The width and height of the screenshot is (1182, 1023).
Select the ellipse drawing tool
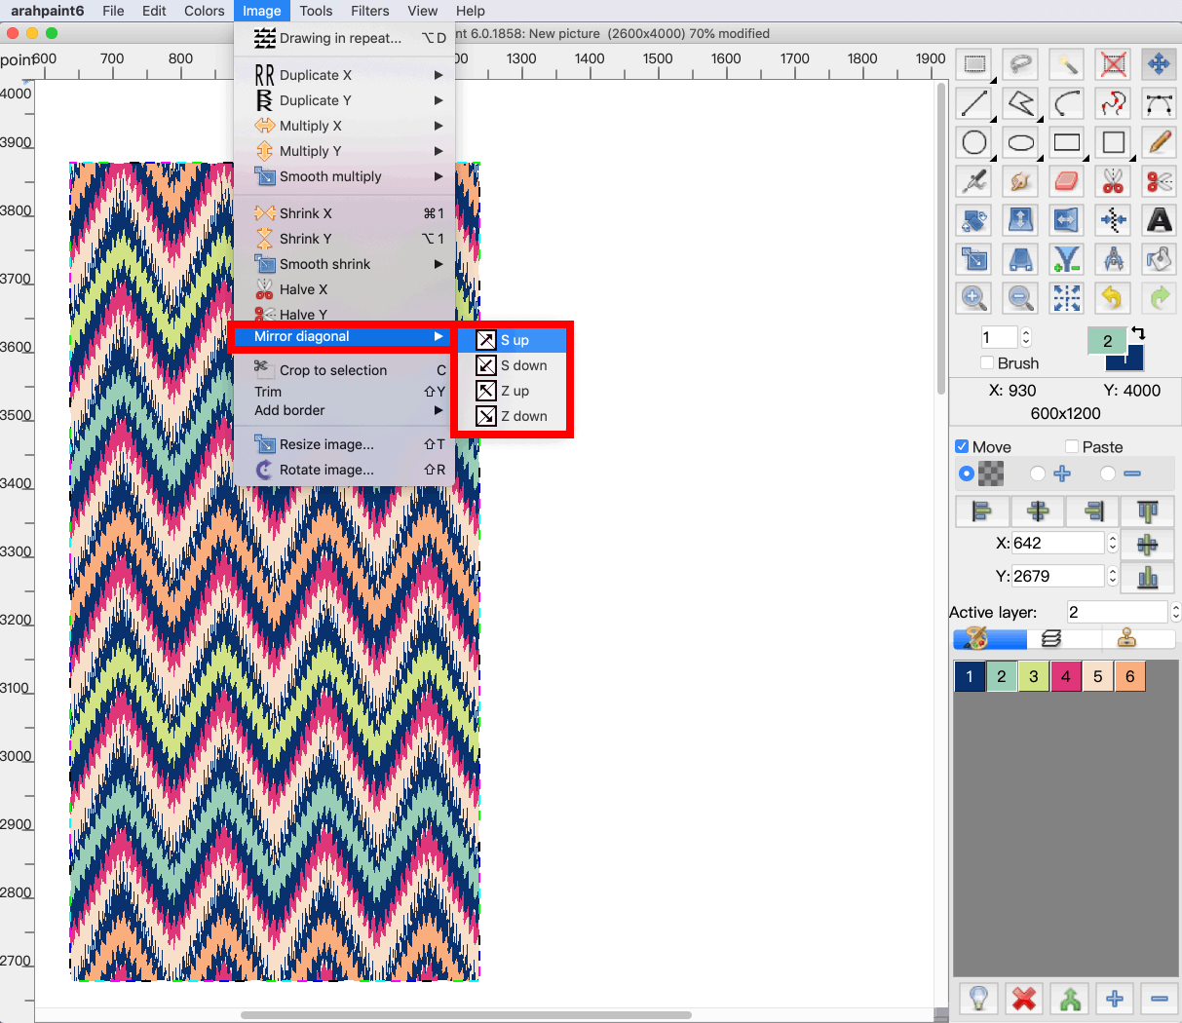pyautogui.click(x=1020, y=142)
